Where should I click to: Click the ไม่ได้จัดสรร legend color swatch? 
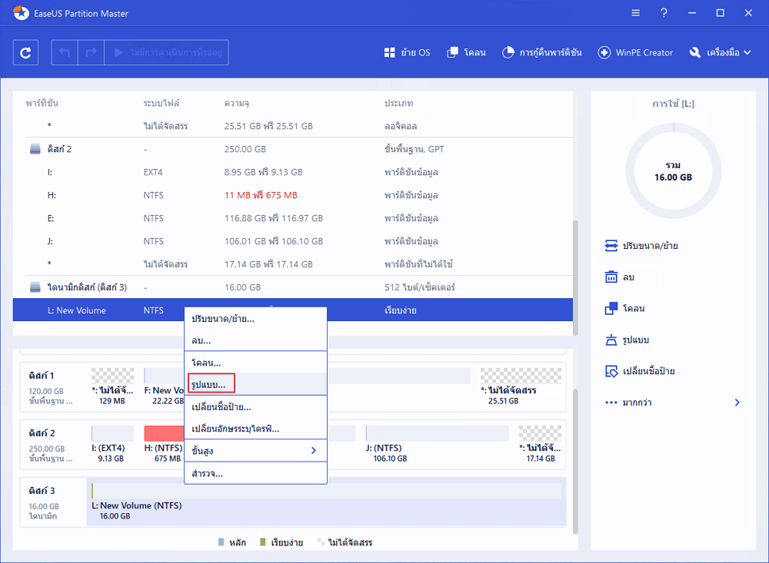321,542
